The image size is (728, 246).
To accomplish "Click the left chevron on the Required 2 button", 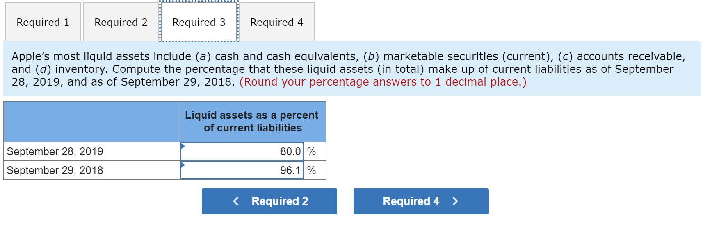I will pos(235,201).
